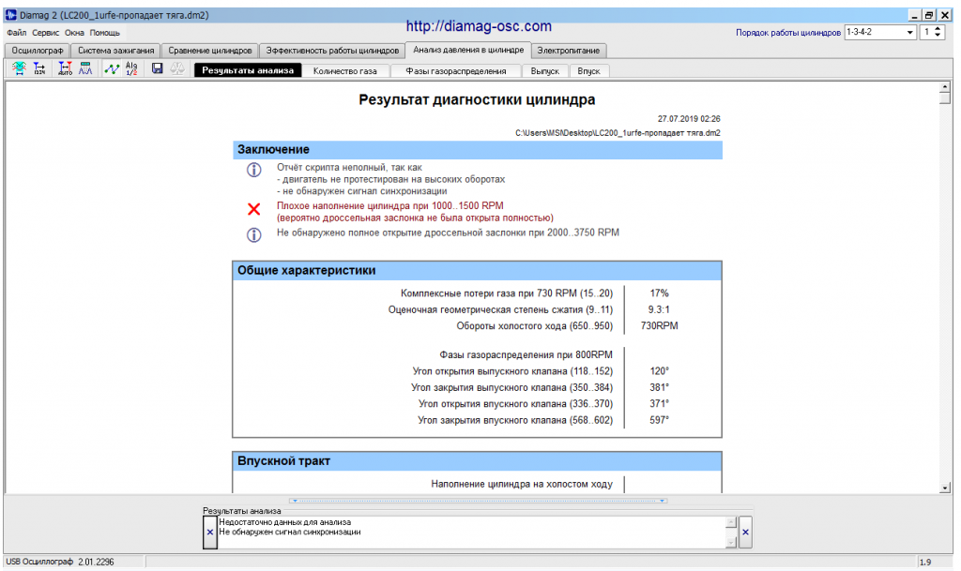961x571 pixels.
Task: Click the 17% gas losses value
Action: (x=659, y=293)
